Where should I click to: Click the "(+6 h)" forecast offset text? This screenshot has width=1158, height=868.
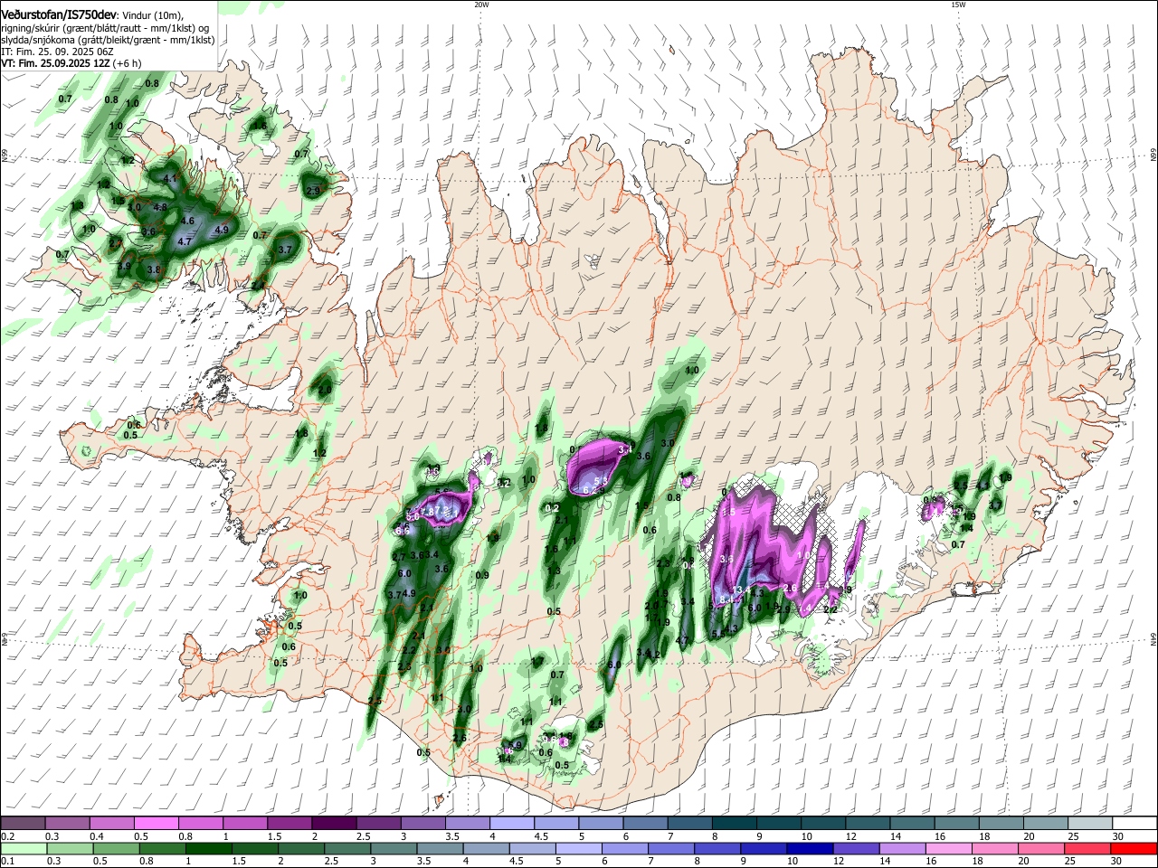point(127,64)
